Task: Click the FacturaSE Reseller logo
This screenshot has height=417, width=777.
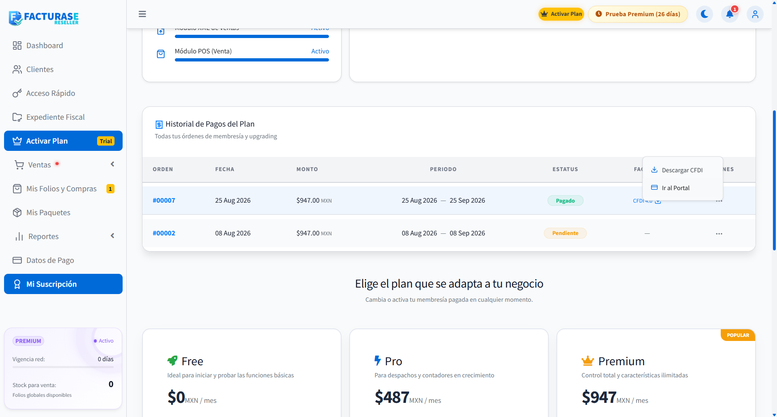Action: pyautogui.click(x=44, y=18)
